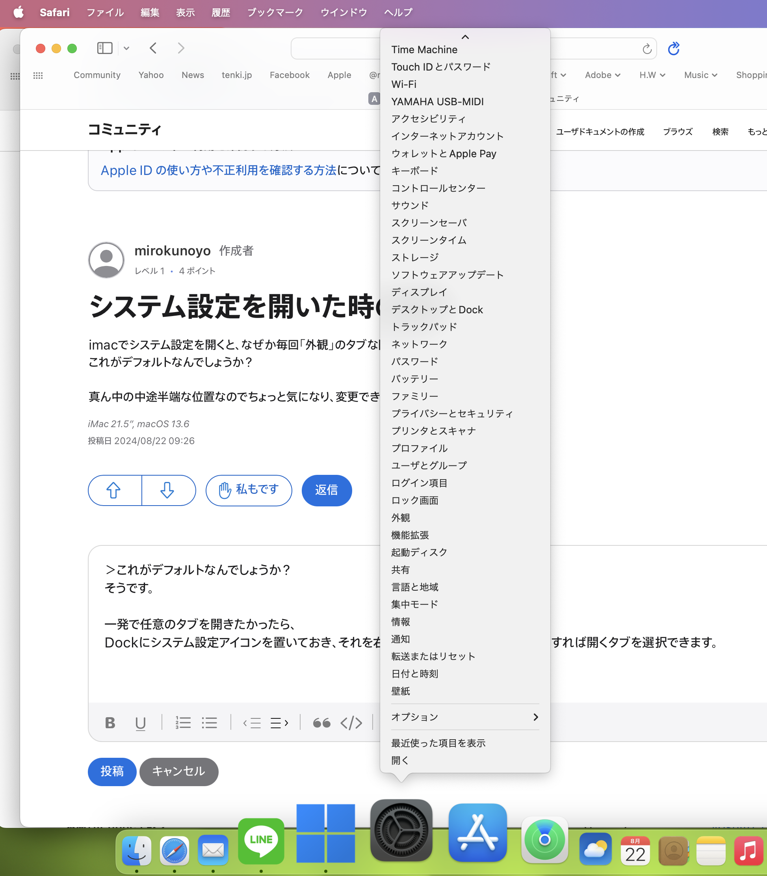This screenshot has width=767, height=876.
Task: Open the Adobe bookmarks folder dropdown
Action: [x=602, y=75]
